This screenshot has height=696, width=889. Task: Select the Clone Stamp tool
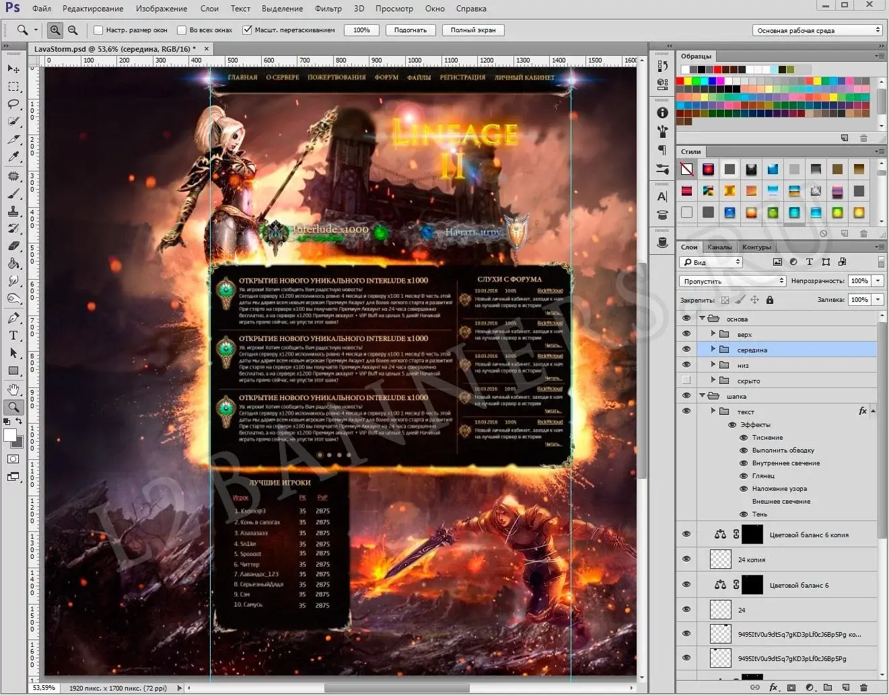(13, 211)
